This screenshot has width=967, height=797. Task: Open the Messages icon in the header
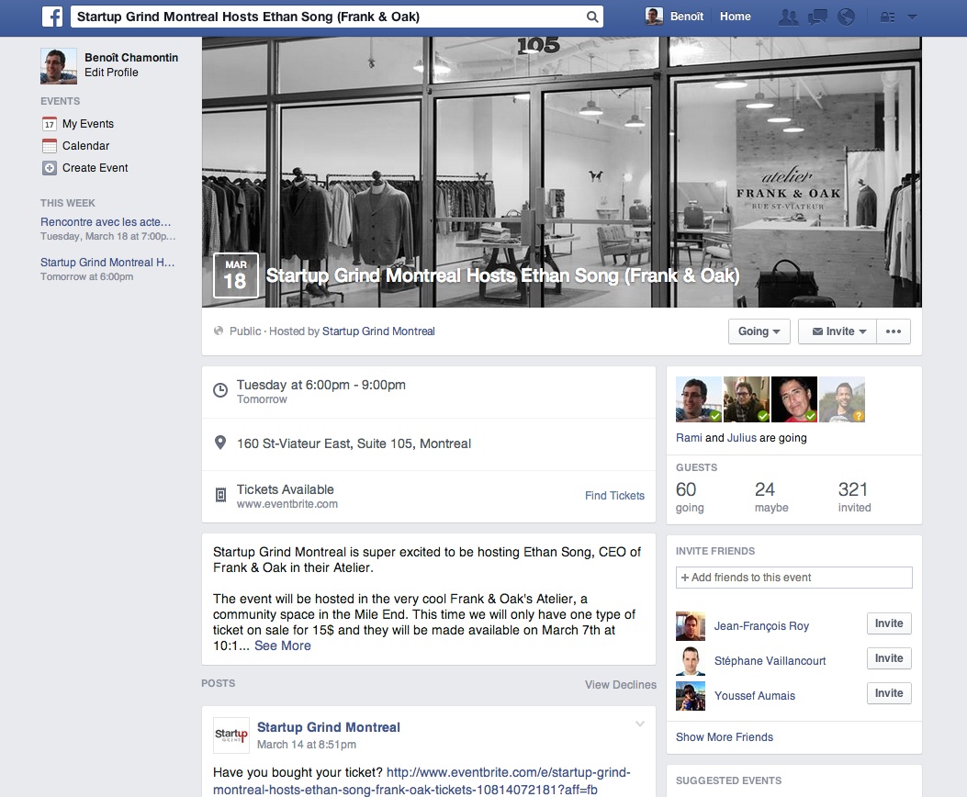(x=817, y=16)
